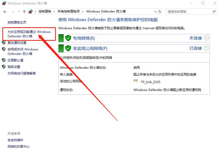
Task: Click the Up one level arrow
Action: tap(24, 12)
